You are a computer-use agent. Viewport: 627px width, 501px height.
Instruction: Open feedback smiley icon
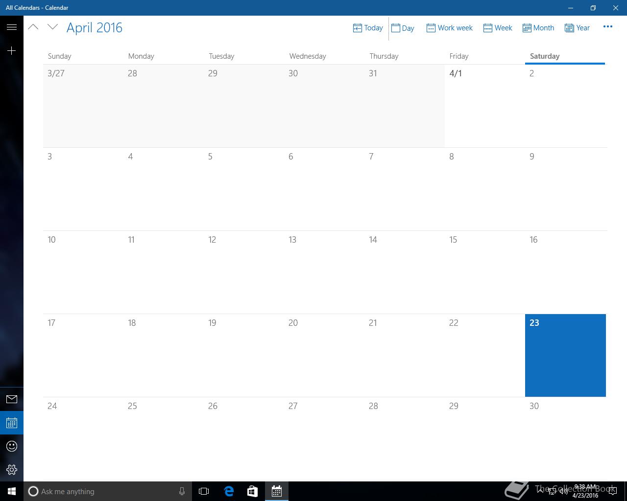(12, 446)
